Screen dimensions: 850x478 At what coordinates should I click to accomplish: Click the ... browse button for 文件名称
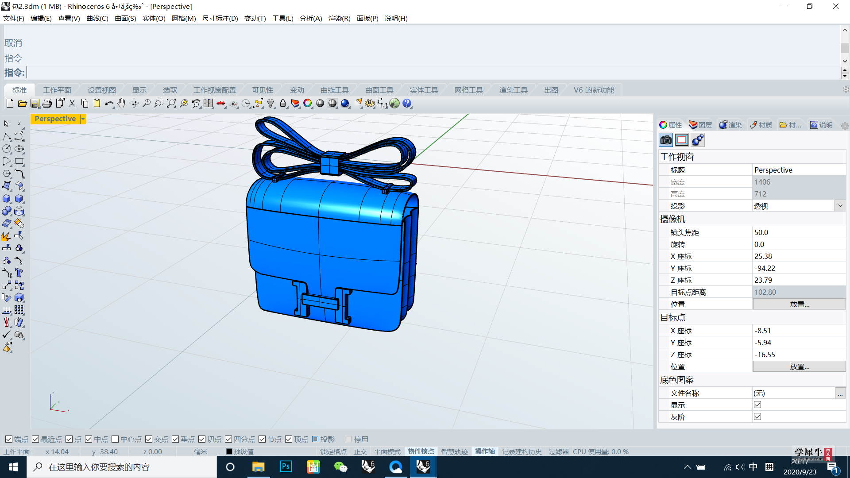(840, 393)
